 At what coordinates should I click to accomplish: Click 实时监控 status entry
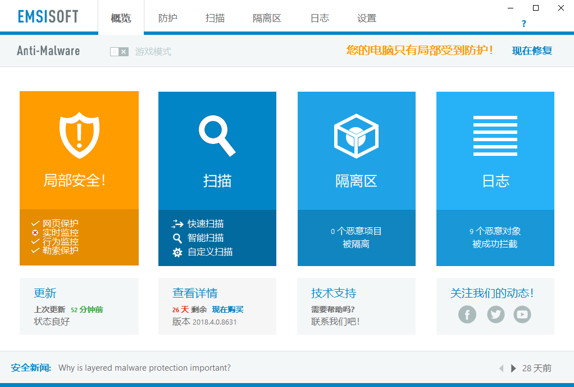tap(55, 233)
